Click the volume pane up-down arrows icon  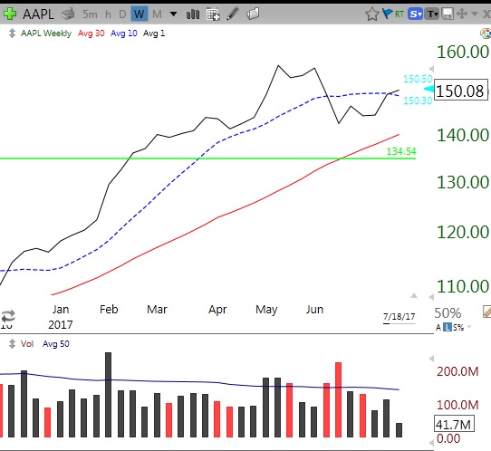pyautogui.click(x=12, y=343)
